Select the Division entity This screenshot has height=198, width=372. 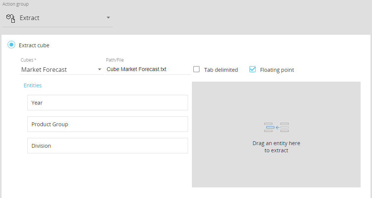pos(107,146)
